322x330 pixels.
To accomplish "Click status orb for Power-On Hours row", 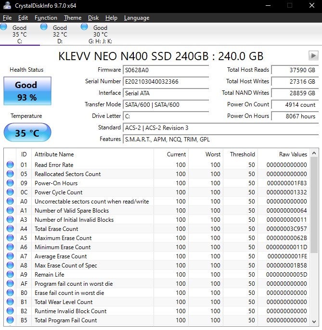I will click(x=10, y=183).
